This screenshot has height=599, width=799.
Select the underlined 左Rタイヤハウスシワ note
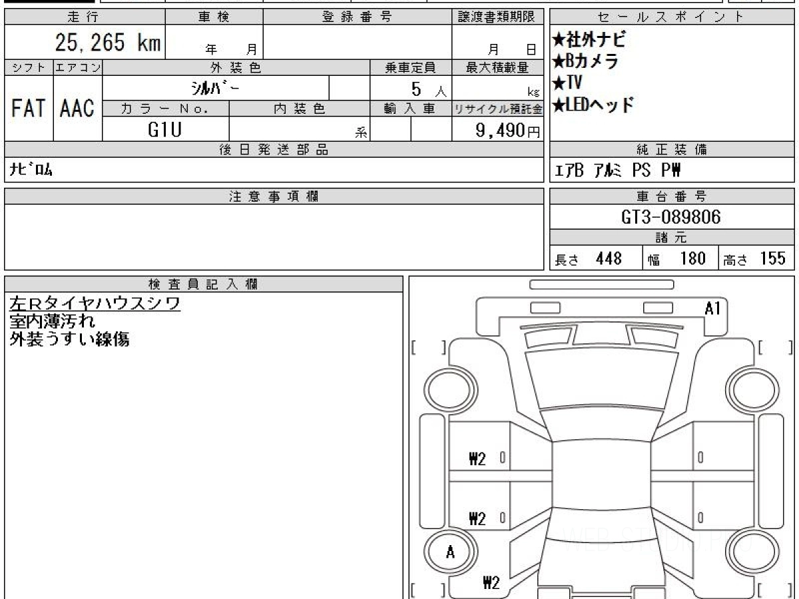click(x=95, y=303)
